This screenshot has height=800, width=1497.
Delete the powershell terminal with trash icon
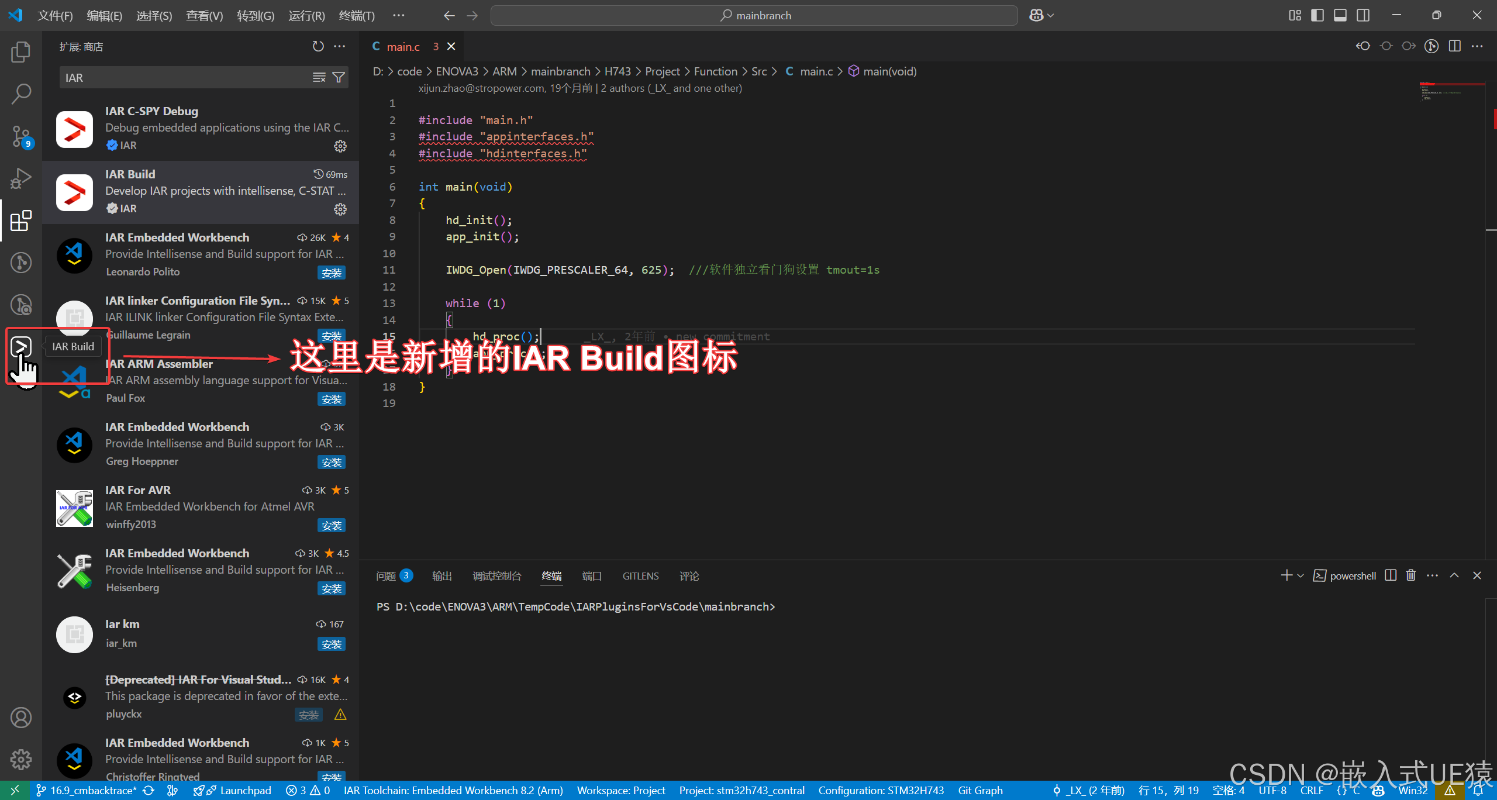coord(1411,575)
